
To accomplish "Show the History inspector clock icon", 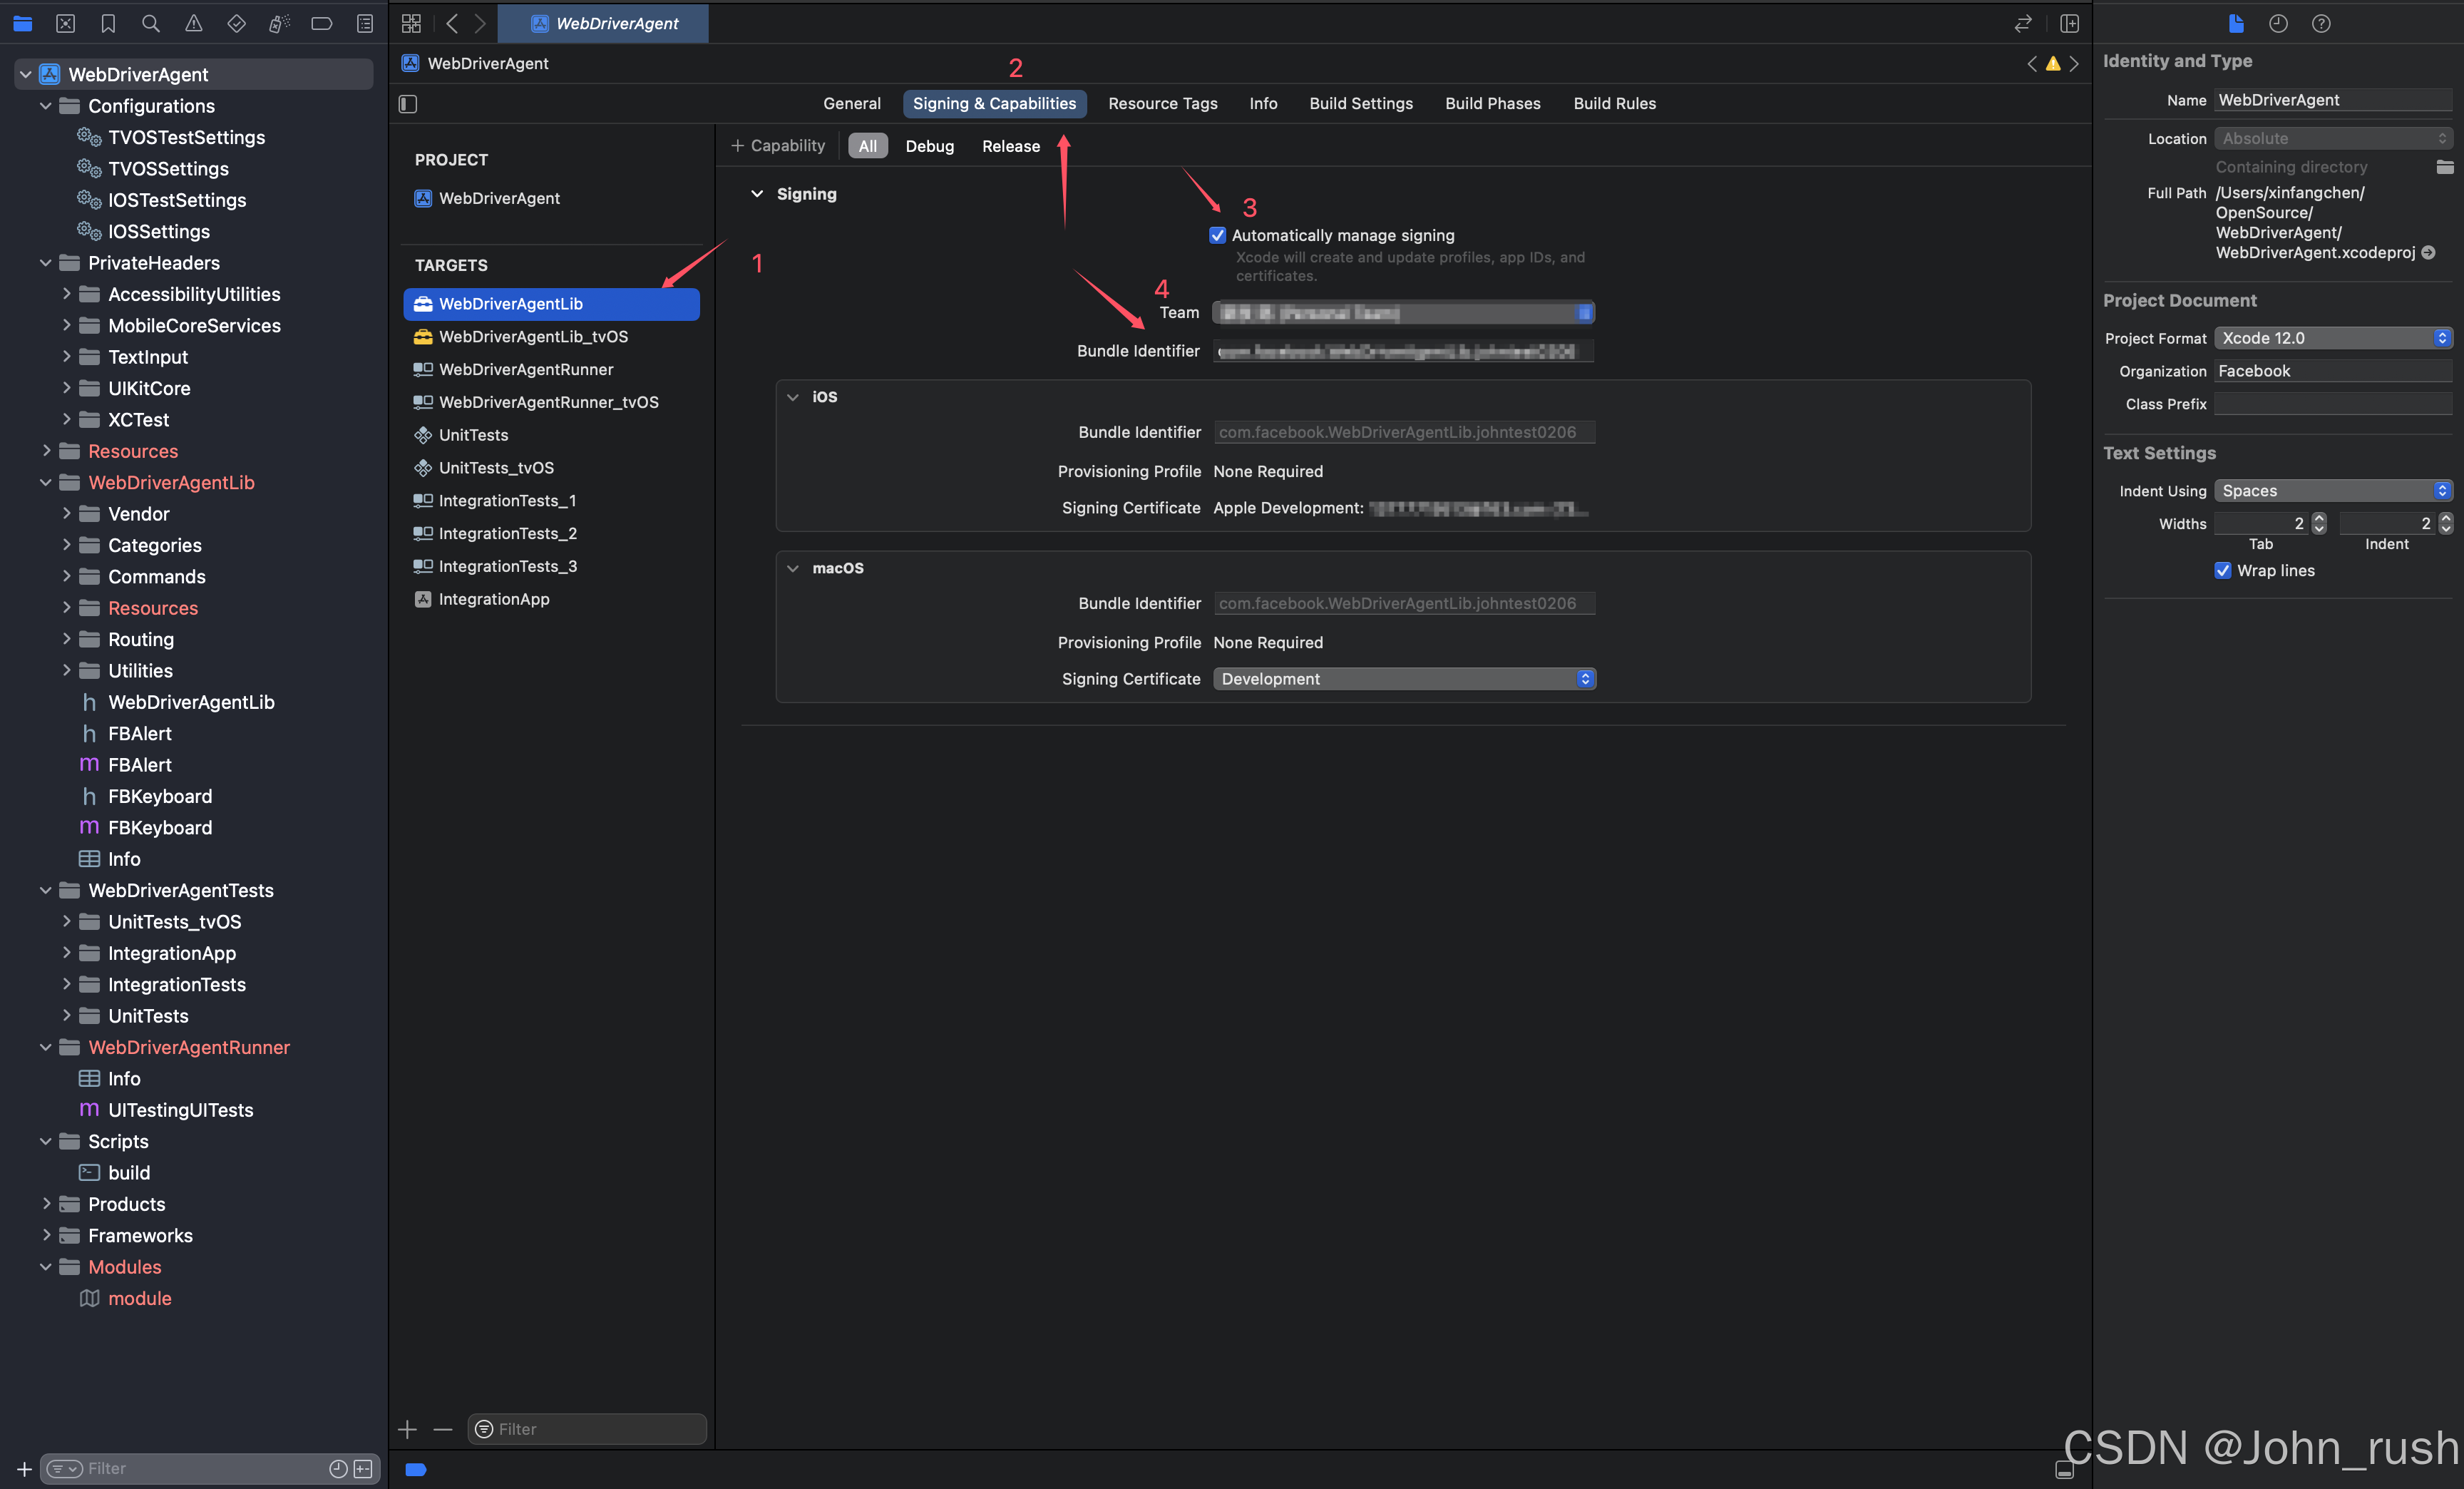I will (x=2278, y=23).
